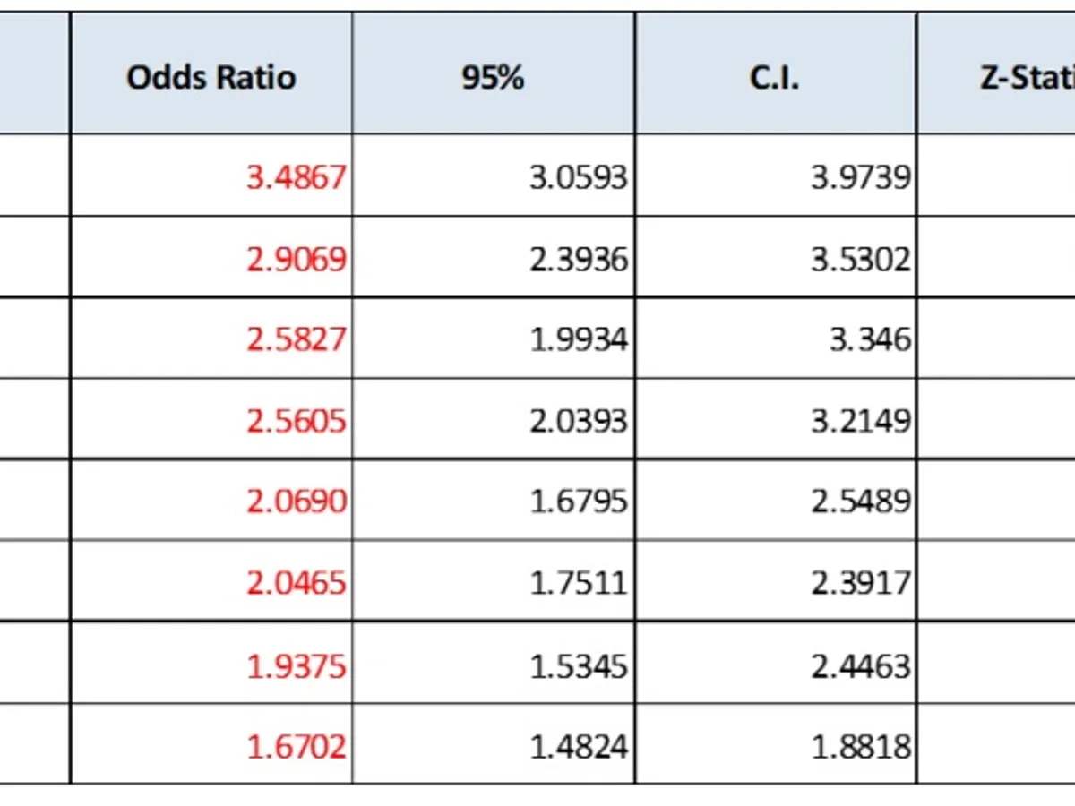Select the cell with 2.4463

(x=861, y=666)
